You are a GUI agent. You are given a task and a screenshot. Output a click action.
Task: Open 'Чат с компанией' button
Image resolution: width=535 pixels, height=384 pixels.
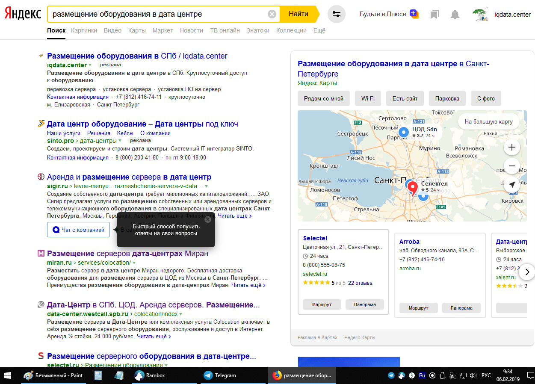[79, 230]
